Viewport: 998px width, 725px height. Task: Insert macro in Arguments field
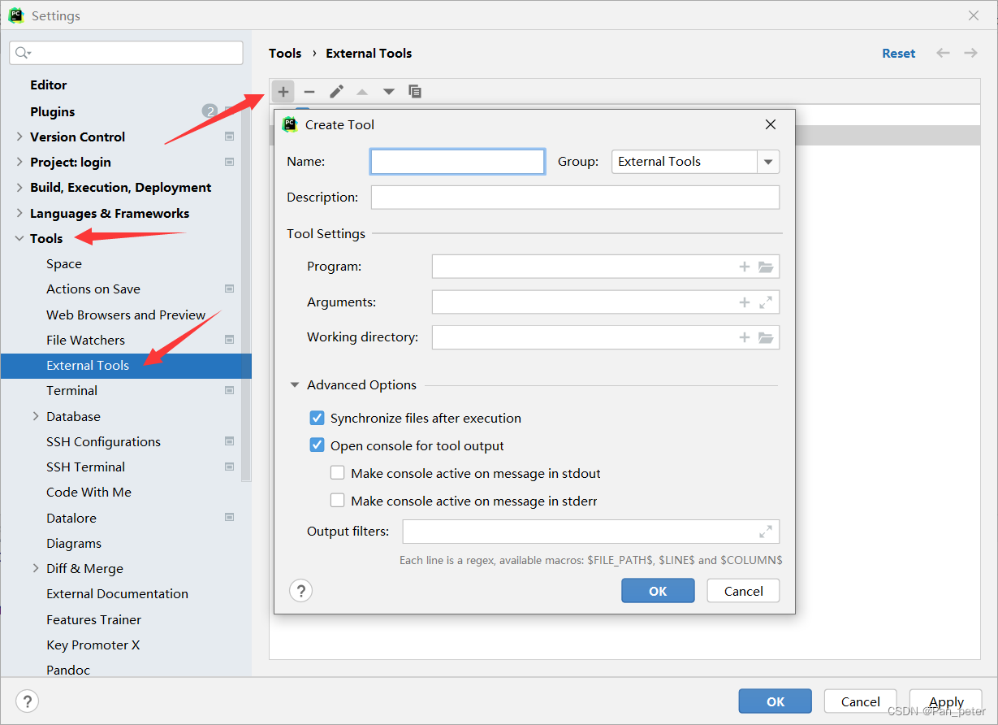[744, 302]
